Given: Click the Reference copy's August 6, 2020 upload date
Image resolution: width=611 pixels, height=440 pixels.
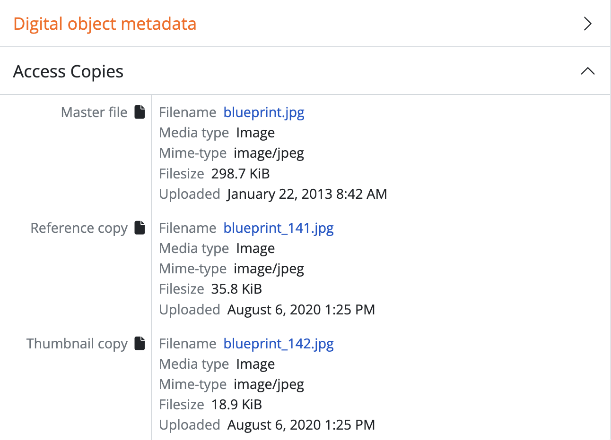Looking at the screenshot, I should tap(301, 310).
